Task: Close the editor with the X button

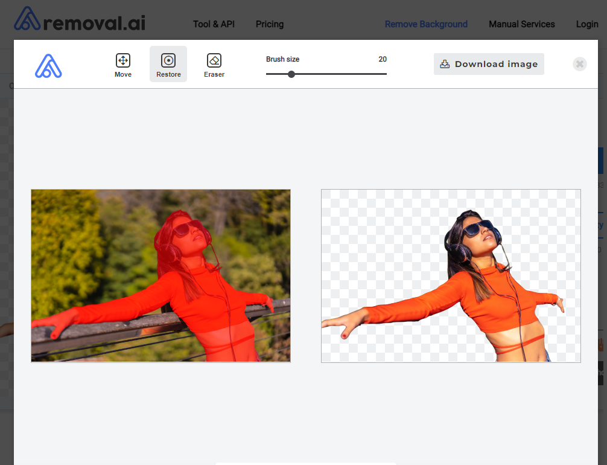Action: 579,64
